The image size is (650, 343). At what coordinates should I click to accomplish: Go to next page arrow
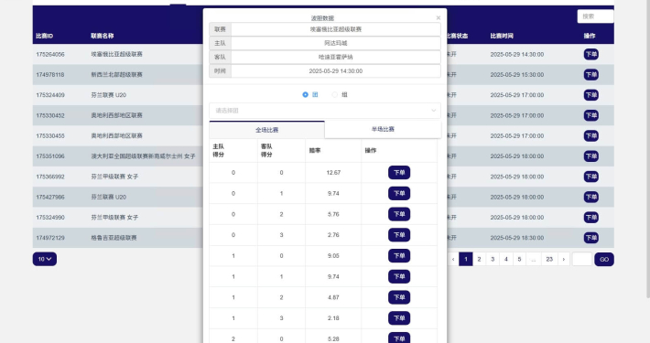coord(563,260)
